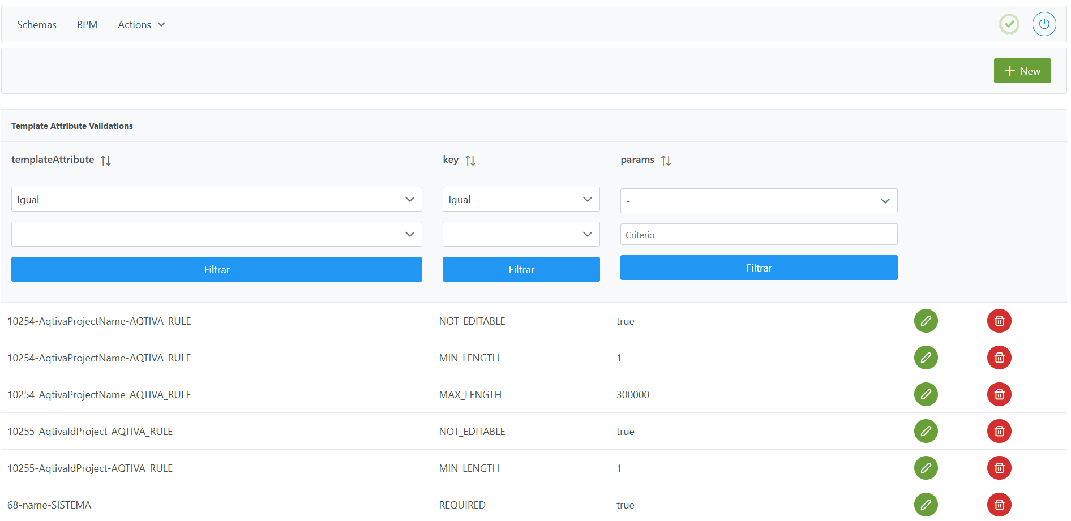Edit the MIN_LENGTH rule for 10255-AqtivaIdProject
Image resolution: width=1071 pixels, height=521 pixels.
click(x=926, y=468)
